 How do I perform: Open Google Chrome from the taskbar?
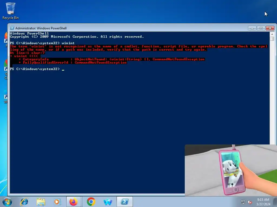click(x=91, y=202)
